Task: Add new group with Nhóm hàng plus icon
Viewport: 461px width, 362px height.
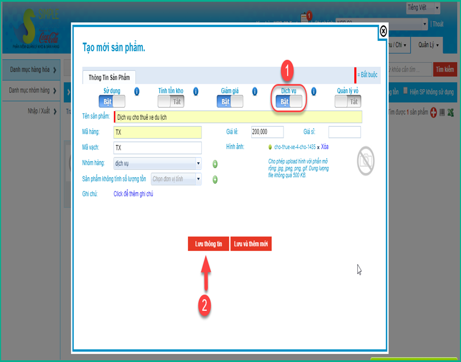Action: (215, 164)
